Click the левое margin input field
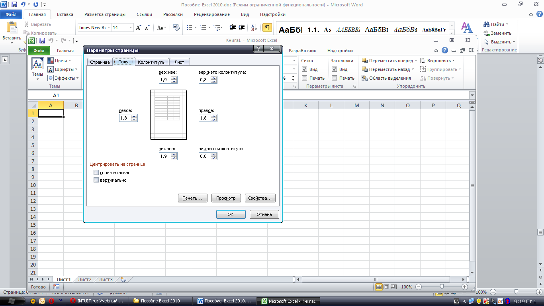This screenshot has height=306, width=544. 125,118
